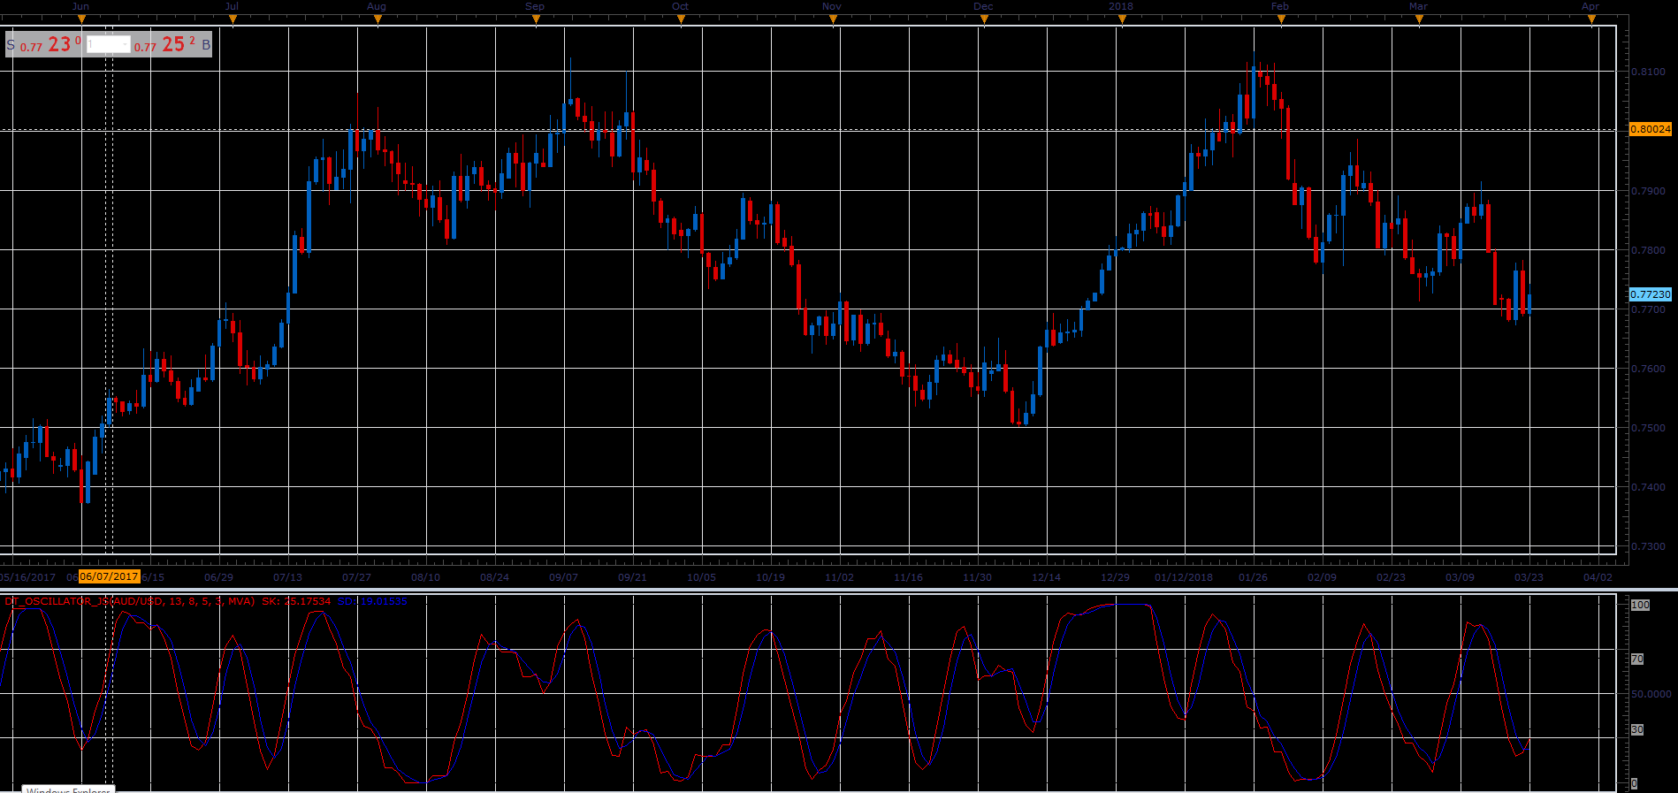The width and height of the screenshot is (1678, 793).
Task: Click the 02/09 date axis label
Action: 1322,577
